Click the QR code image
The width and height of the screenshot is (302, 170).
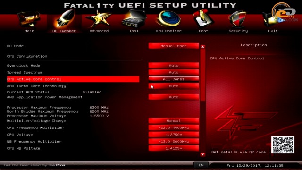pyautogui.click(x=283, y=145)
